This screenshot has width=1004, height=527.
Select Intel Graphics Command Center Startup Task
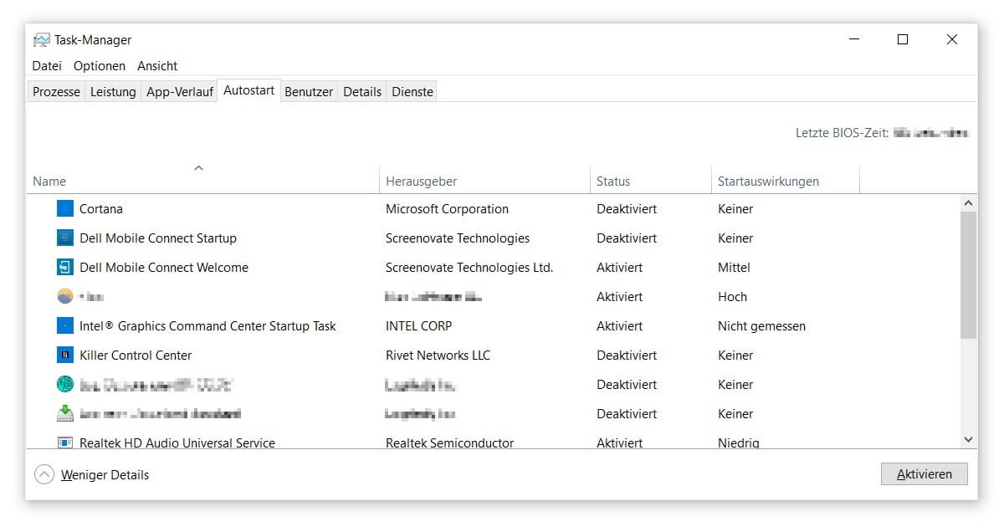pos(207,325)
